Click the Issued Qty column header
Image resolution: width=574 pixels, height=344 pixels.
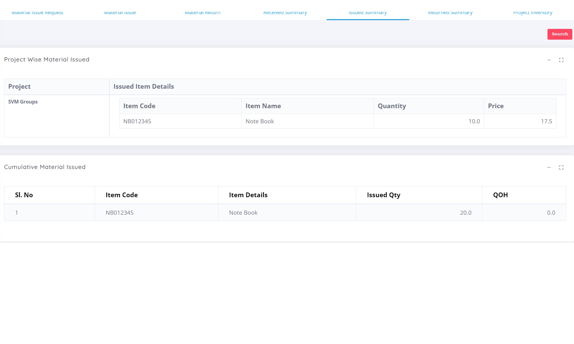click(x=383, y=195)
